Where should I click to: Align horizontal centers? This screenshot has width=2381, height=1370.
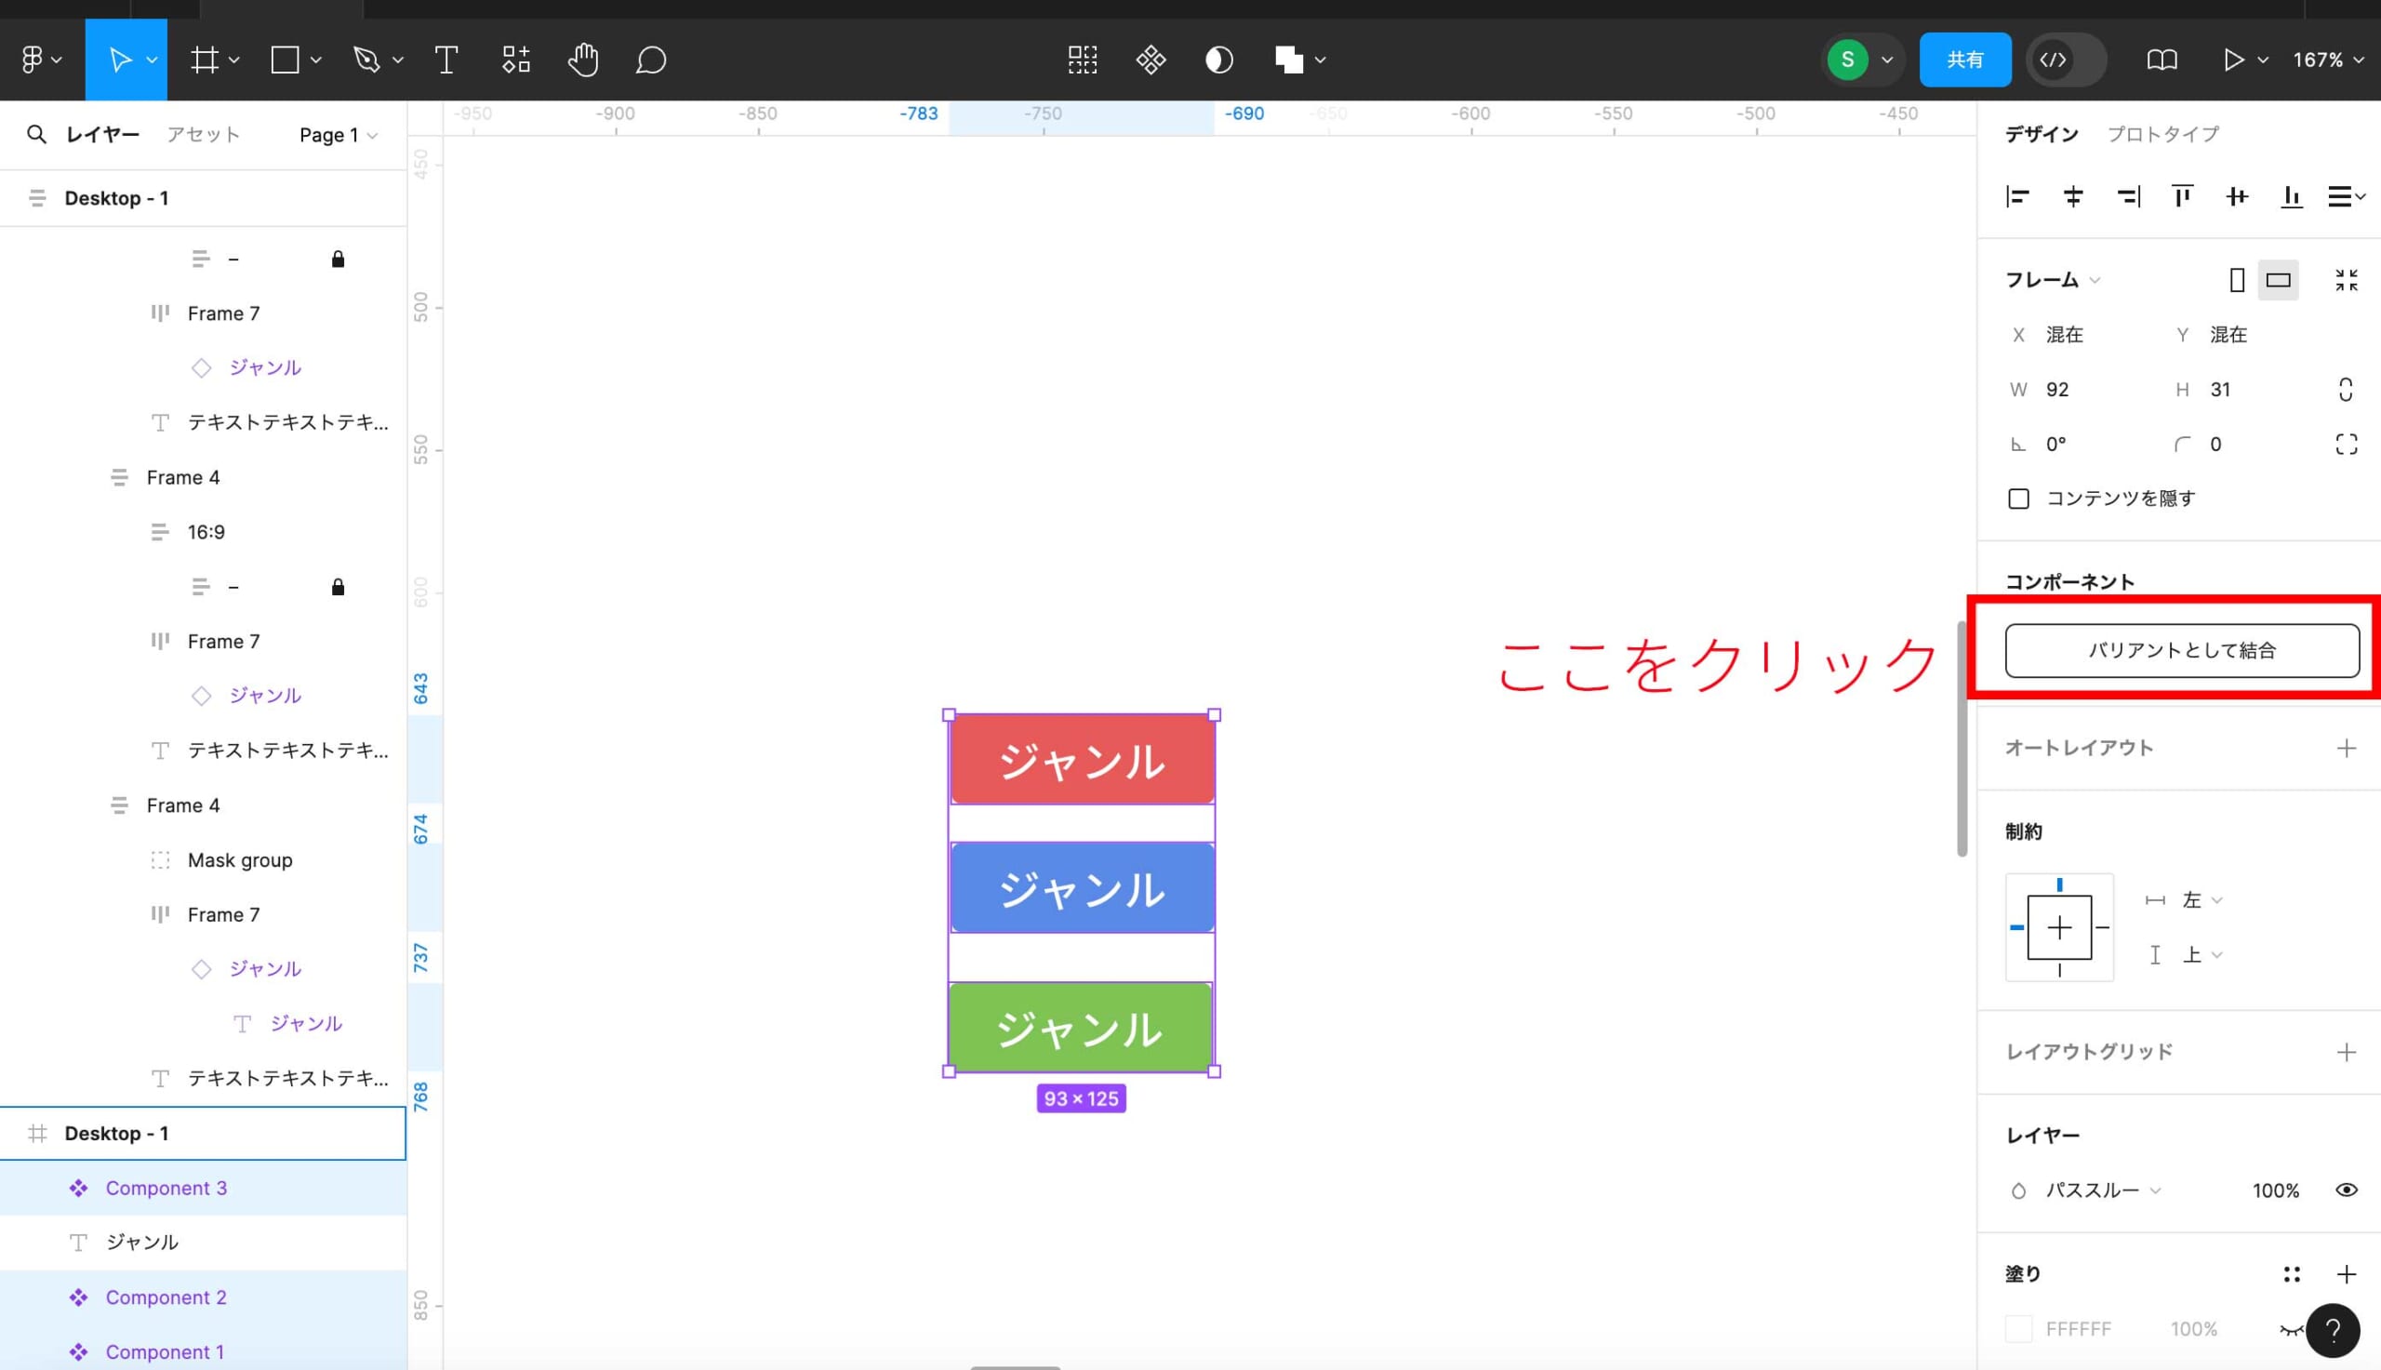(2072, 196)
